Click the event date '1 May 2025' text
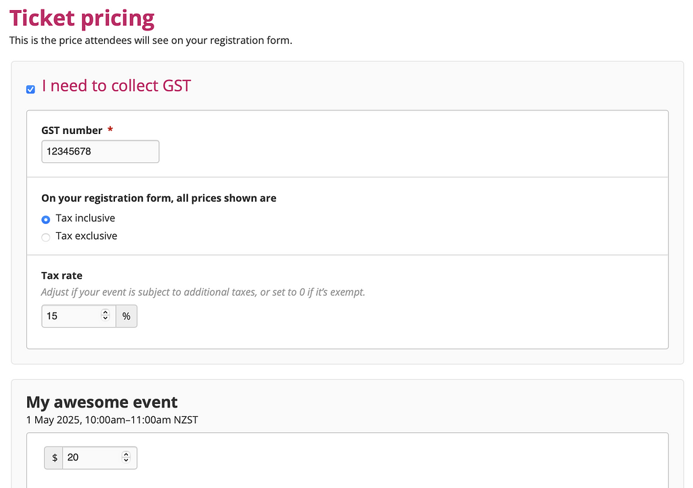 [53, 420]
